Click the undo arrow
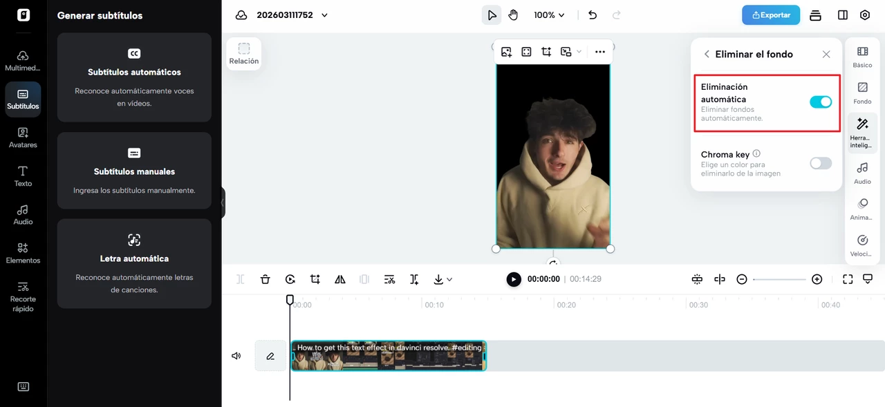 pyautogui.click(x=593, y=15)
